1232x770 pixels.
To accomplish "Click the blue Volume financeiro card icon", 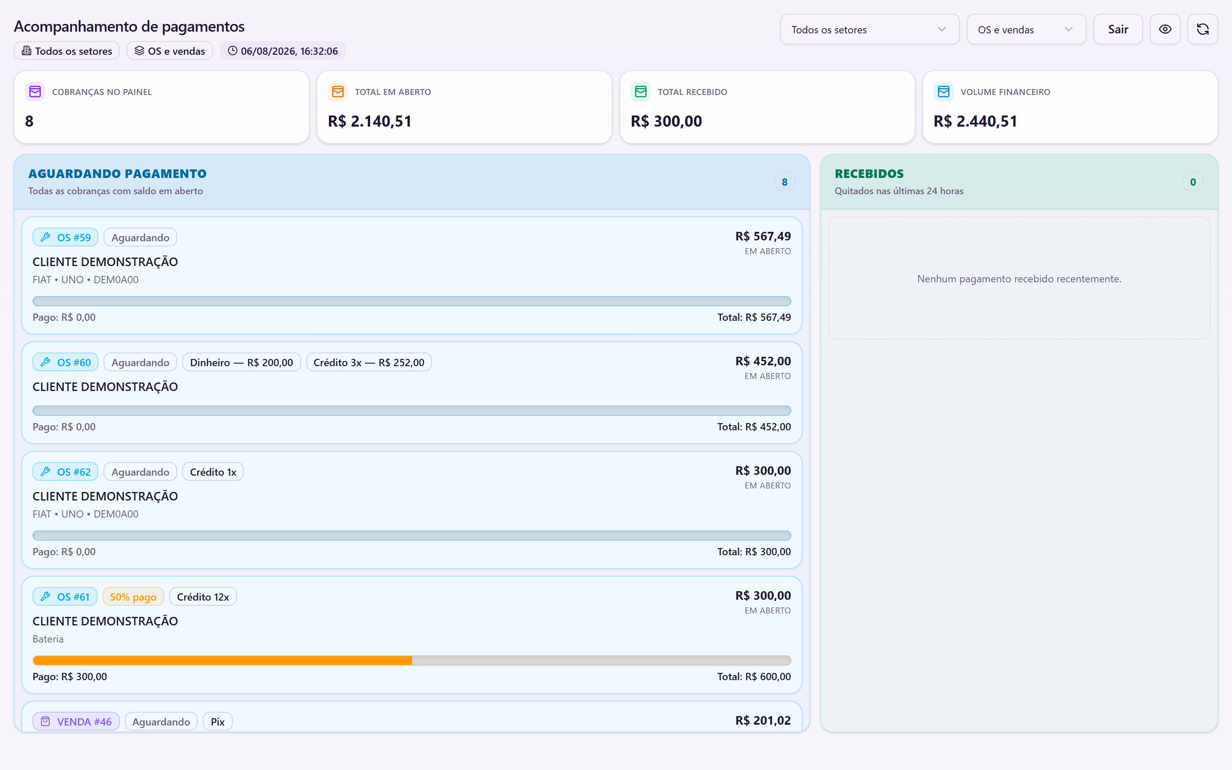I will pos(944,92).
